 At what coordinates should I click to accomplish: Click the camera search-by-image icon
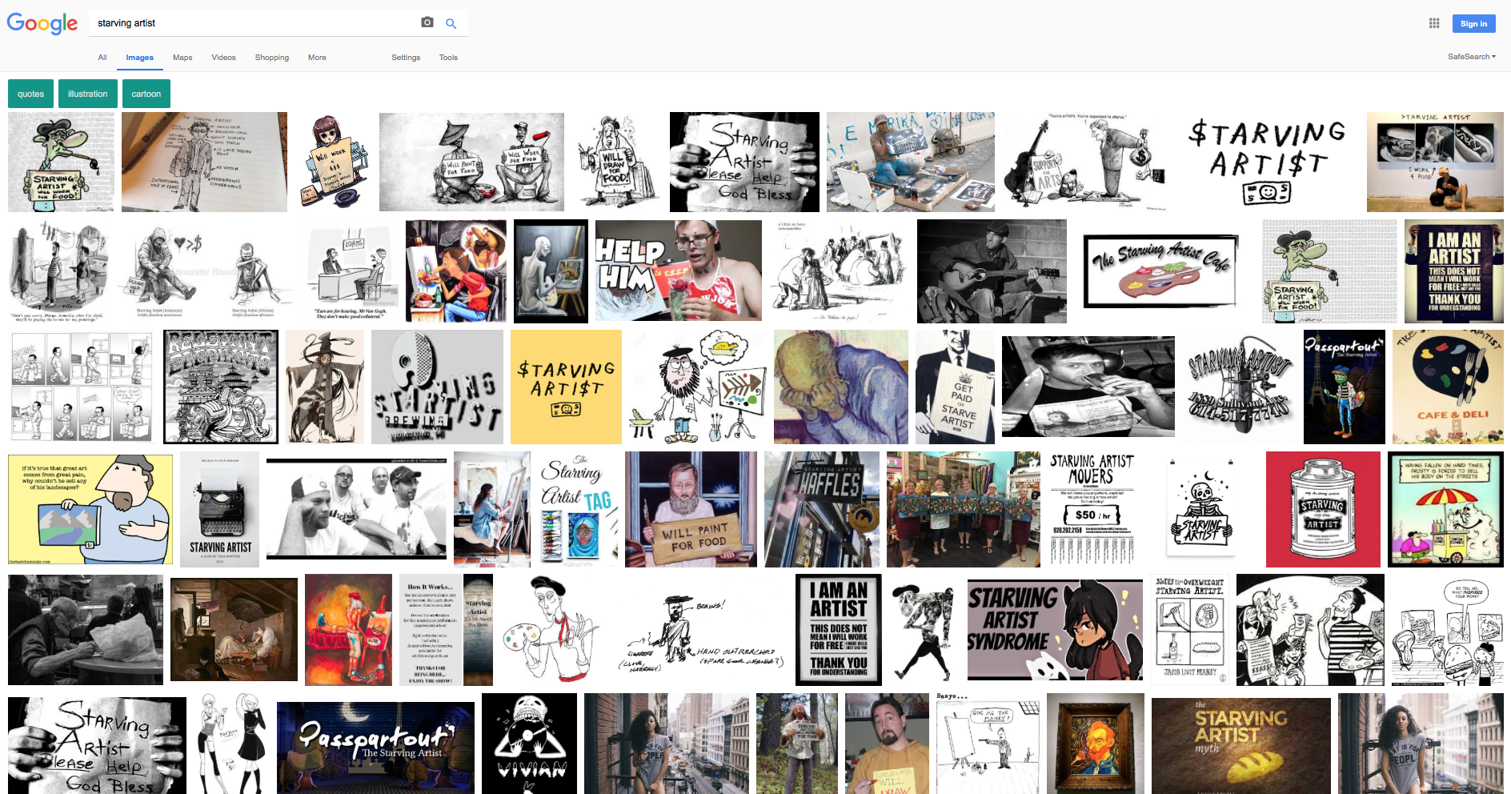click(x=427, y=22)
